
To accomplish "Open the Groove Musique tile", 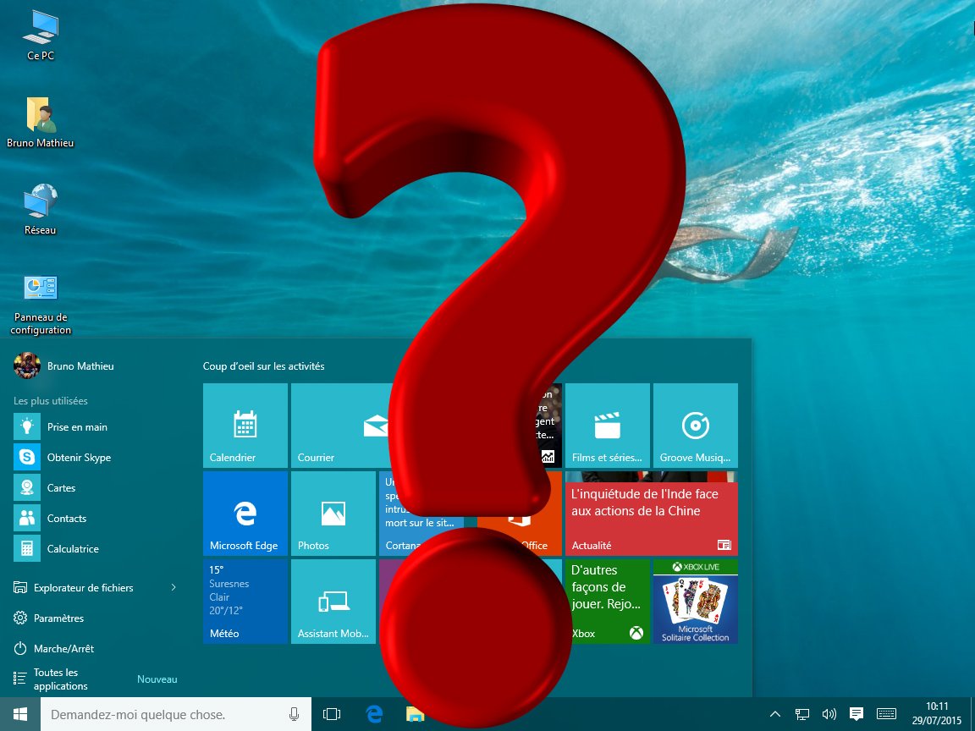I will (696, 425).
